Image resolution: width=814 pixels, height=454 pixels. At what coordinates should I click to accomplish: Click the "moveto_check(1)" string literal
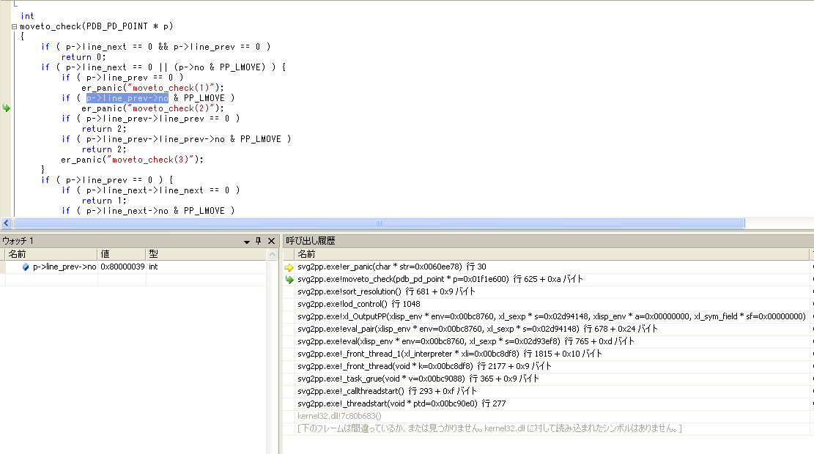tap(171, 88)
